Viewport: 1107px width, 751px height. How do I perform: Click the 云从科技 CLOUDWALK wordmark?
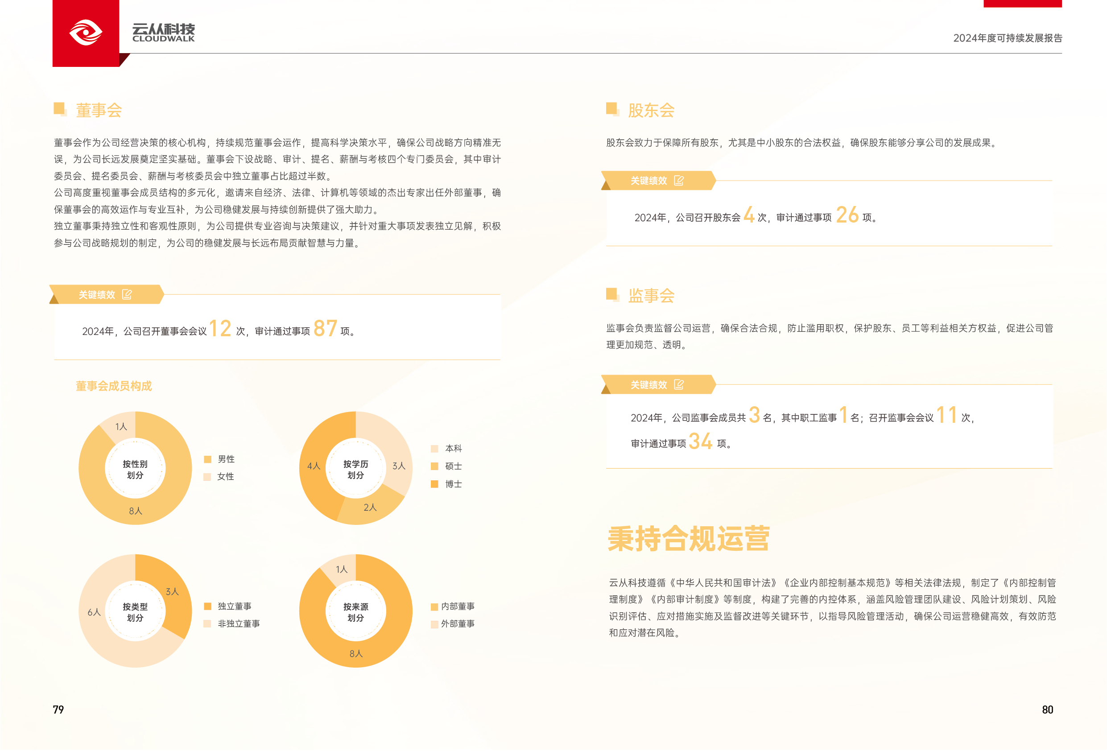coord(163,33)
